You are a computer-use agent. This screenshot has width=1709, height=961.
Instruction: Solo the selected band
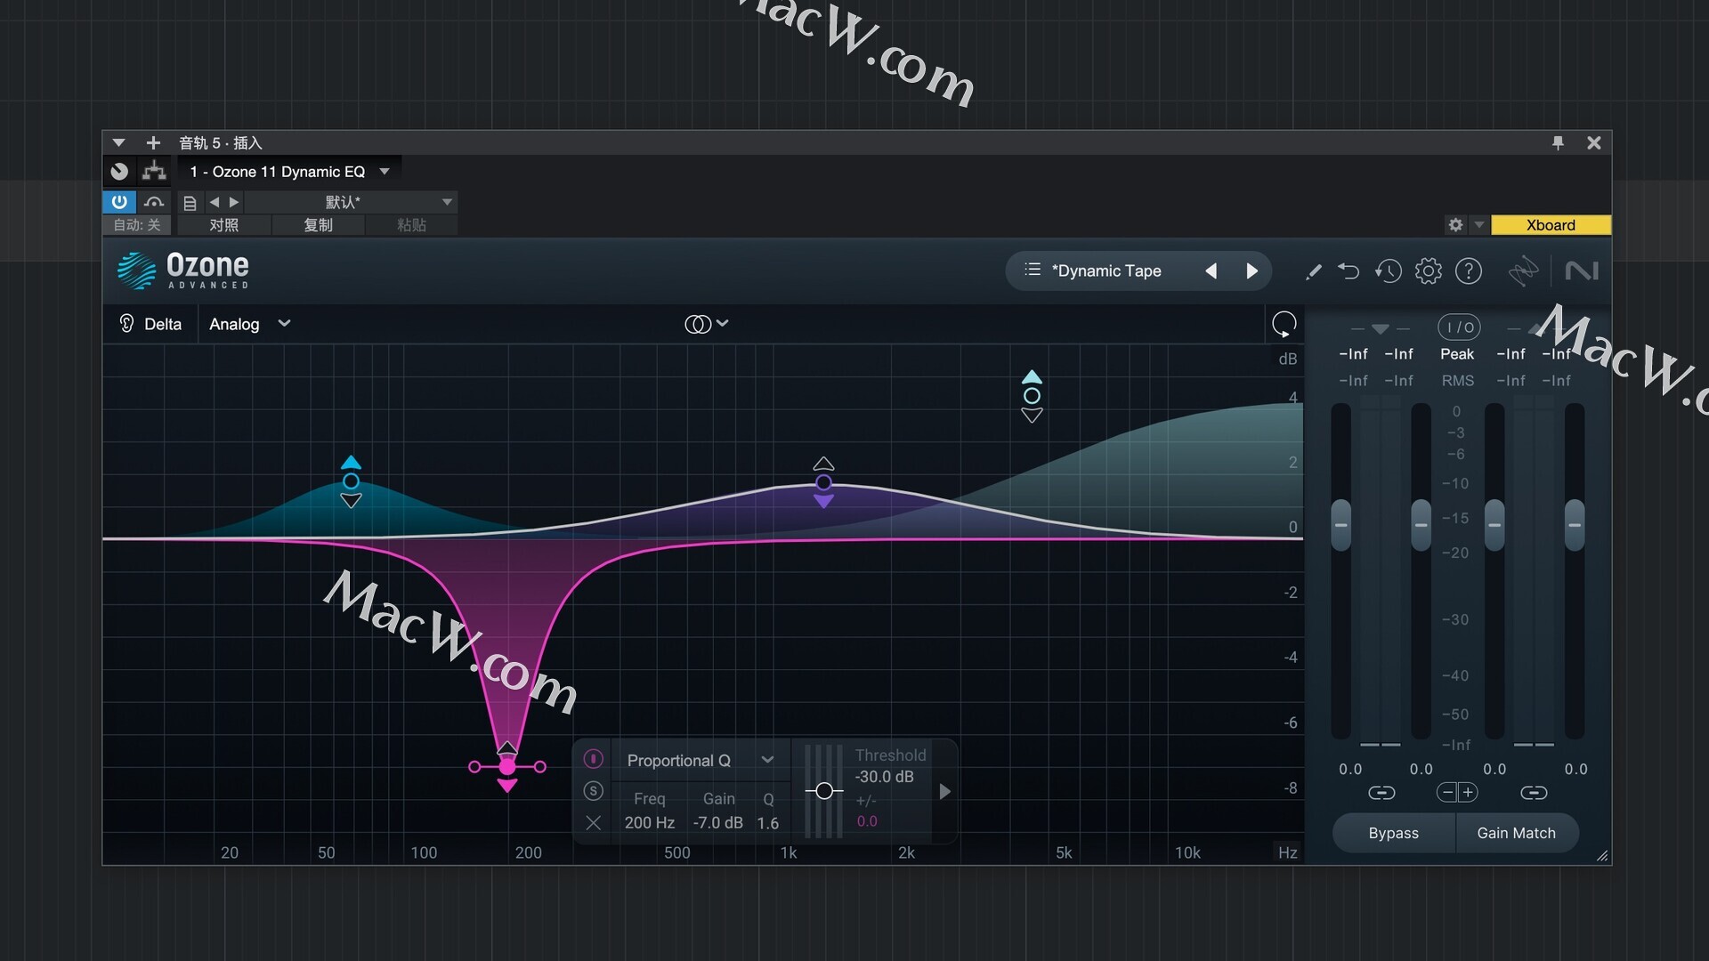tap(593, 791)
